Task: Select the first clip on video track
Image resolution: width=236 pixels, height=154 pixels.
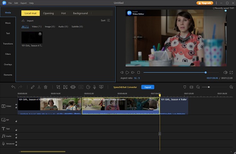Action: (50, 106)
